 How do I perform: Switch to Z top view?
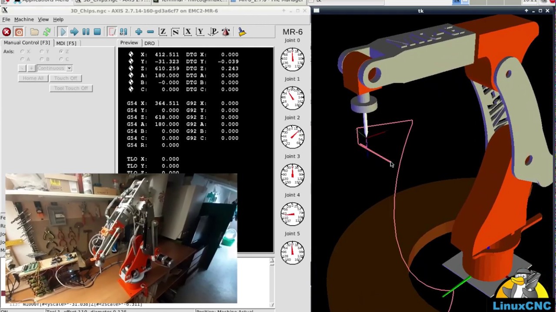(x=162, y=32)
